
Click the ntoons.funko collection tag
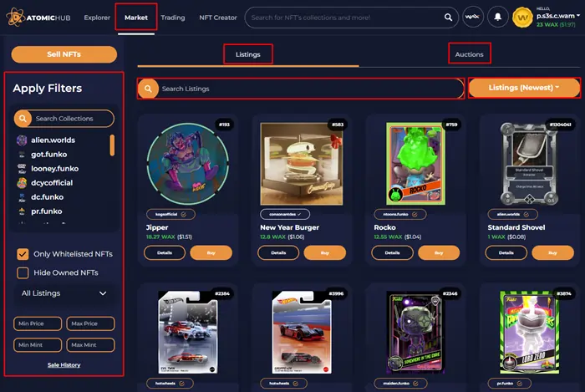(x=400, y=215)
